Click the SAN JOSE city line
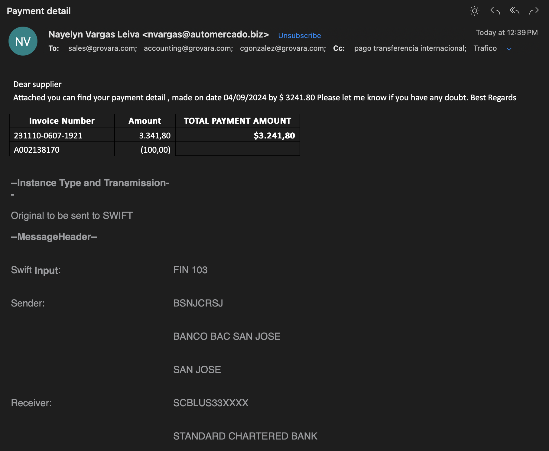 click(197, 370)
